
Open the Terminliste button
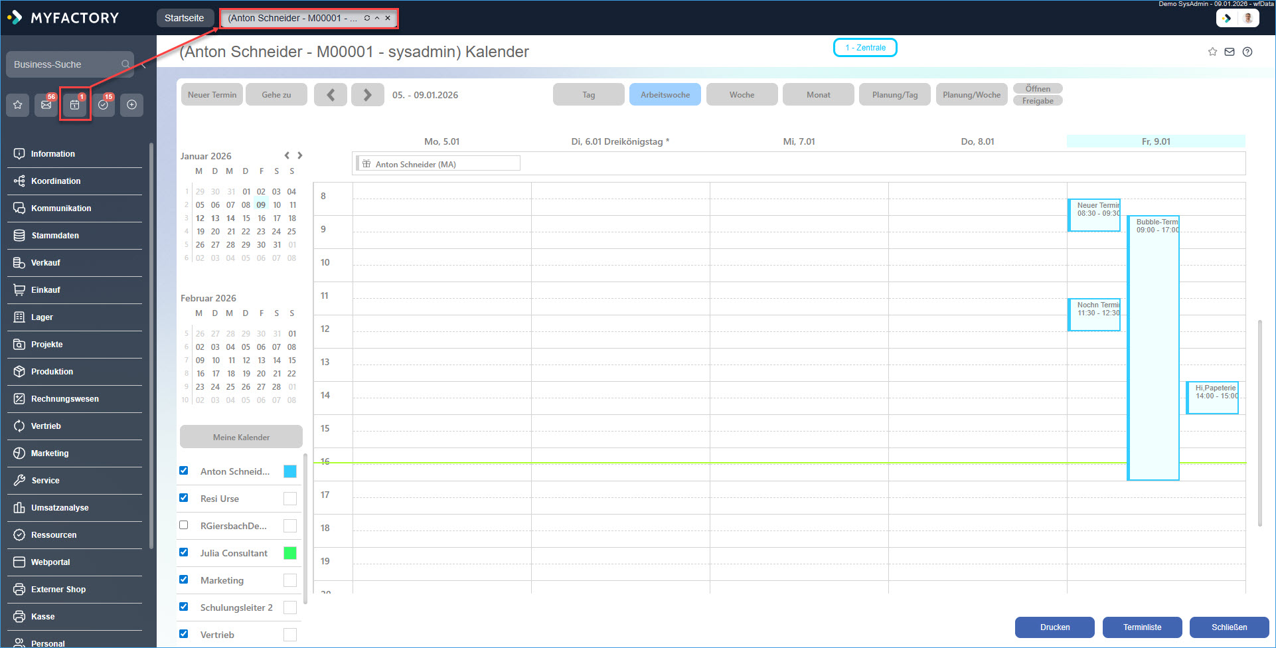coord(1142,627)
